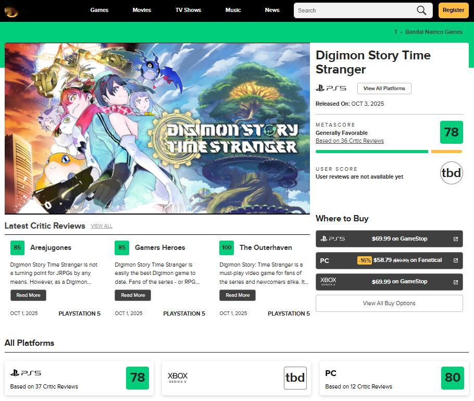Open Areajugones publication link
474x401 pixels.
point(51,248)
